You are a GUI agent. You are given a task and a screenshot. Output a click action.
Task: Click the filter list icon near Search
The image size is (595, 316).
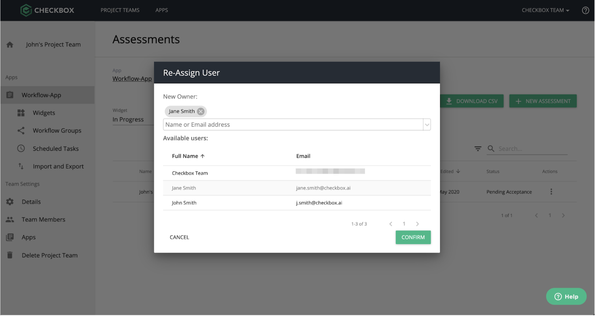tap(478, 149)
